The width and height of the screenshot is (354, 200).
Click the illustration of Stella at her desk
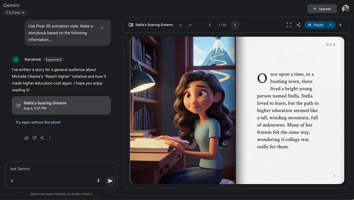[x=183, y=110]
